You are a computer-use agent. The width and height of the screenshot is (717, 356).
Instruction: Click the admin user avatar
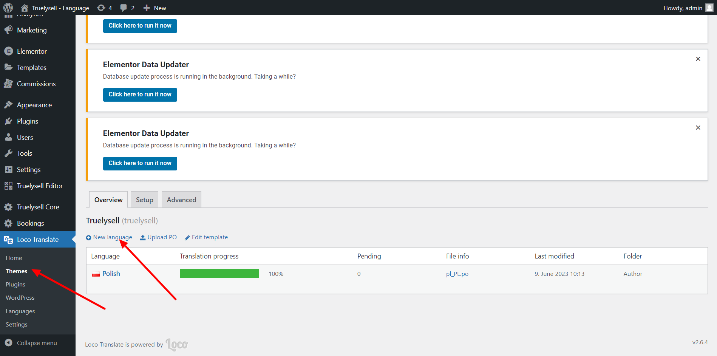[x=709, y=8]
